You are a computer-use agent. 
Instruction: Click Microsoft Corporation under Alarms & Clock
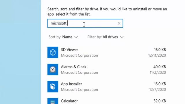(79, 73)
